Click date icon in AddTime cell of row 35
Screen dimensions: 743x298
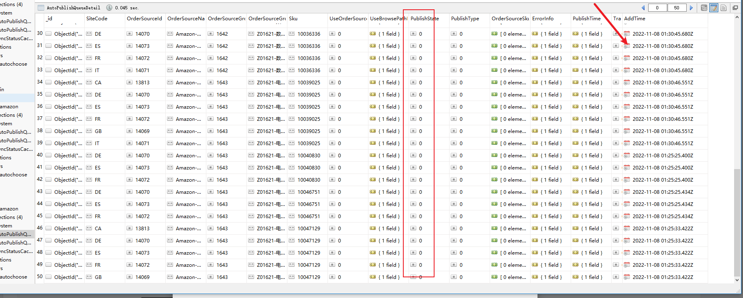(627, 94)
